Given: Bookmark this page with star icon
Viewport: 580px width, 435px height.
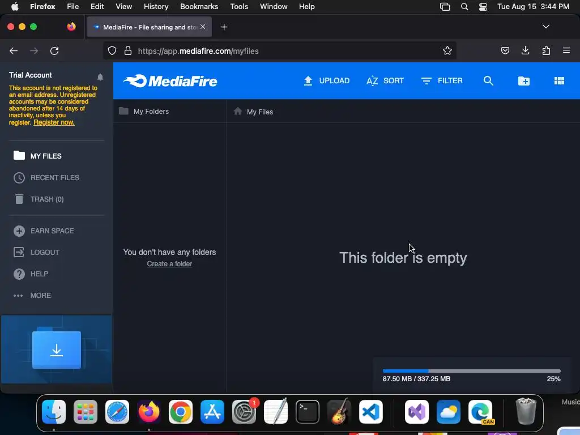Looking at the screenshot, I should click(x=447, y=50).
